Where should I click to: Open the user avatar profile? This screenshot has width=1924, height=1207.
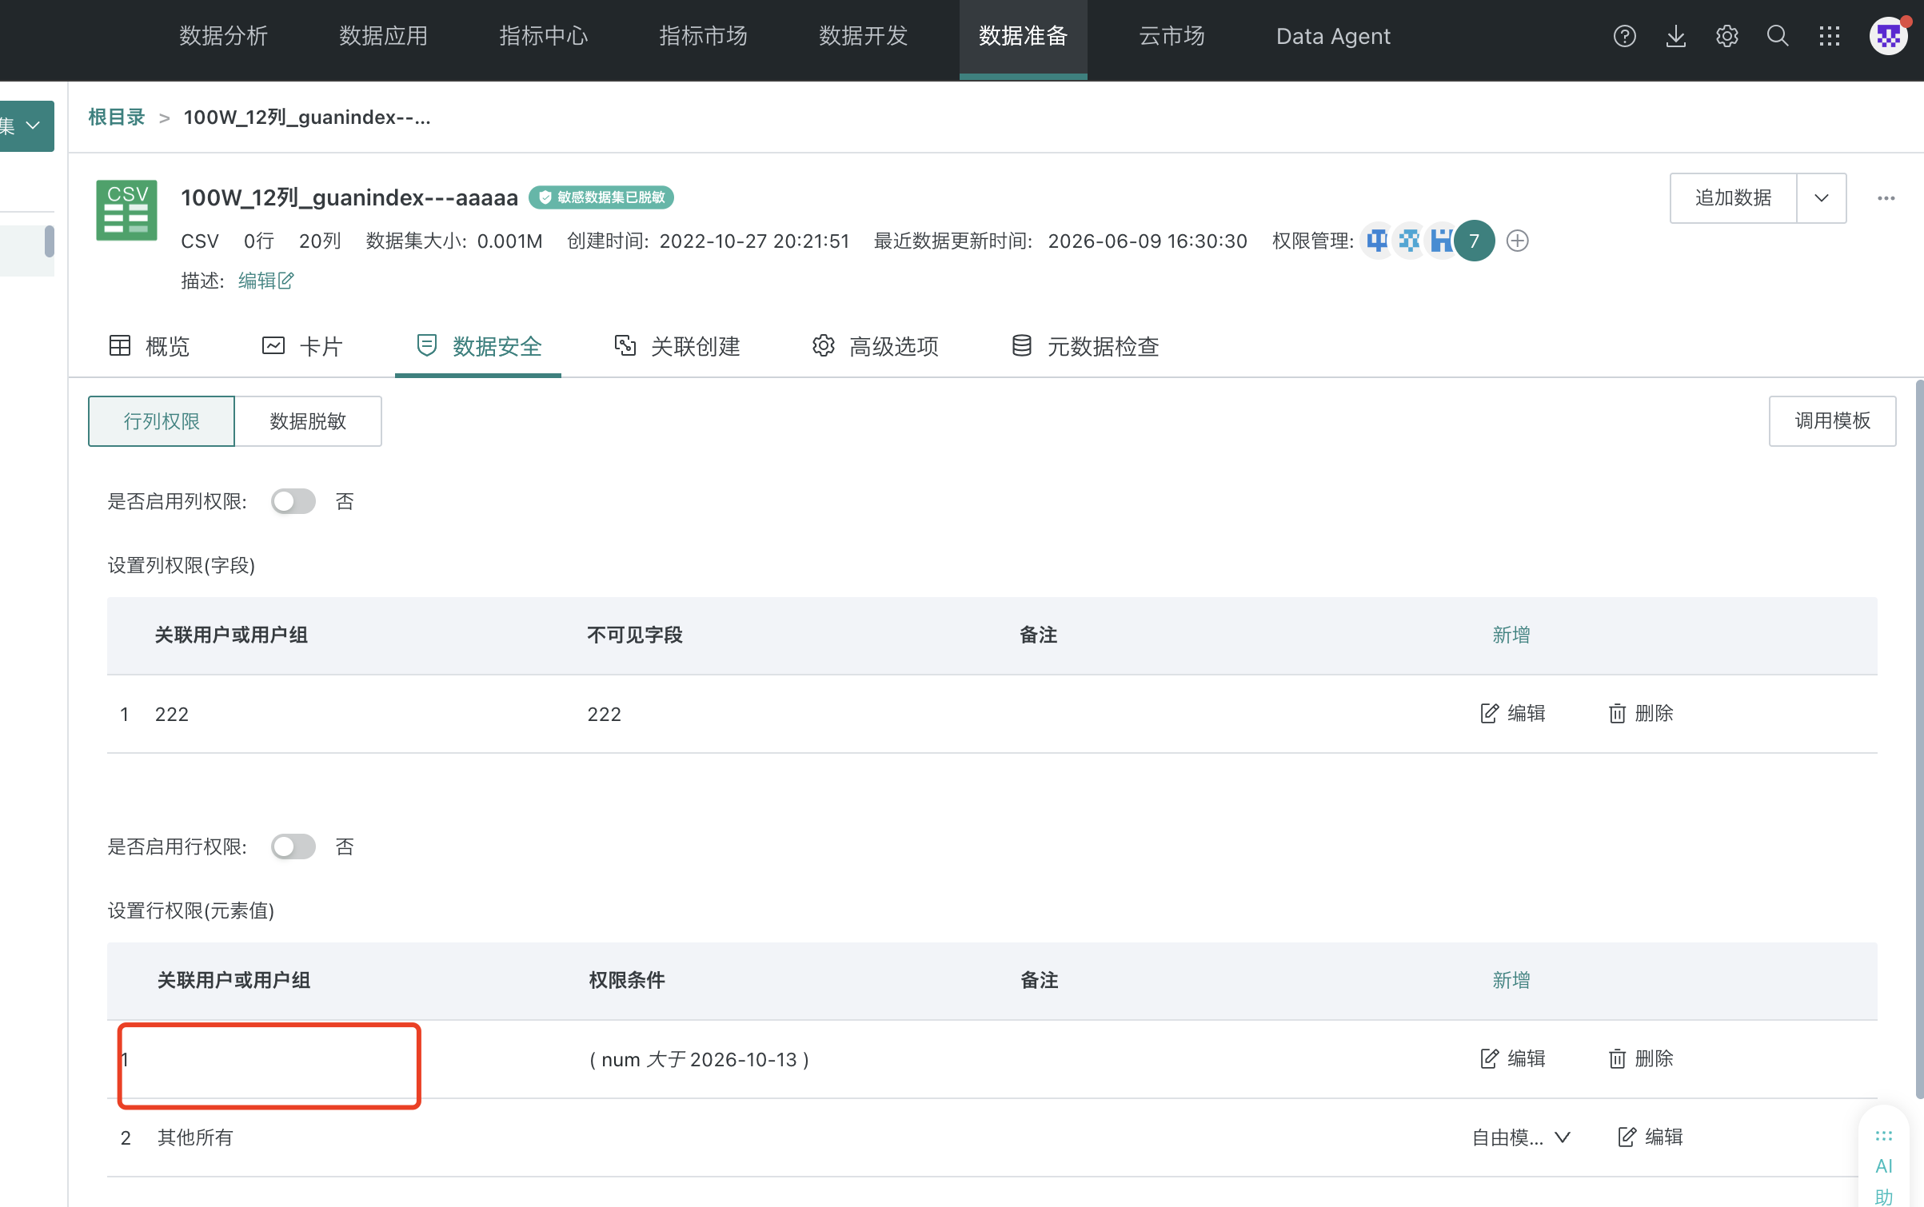pos(1889,36)
